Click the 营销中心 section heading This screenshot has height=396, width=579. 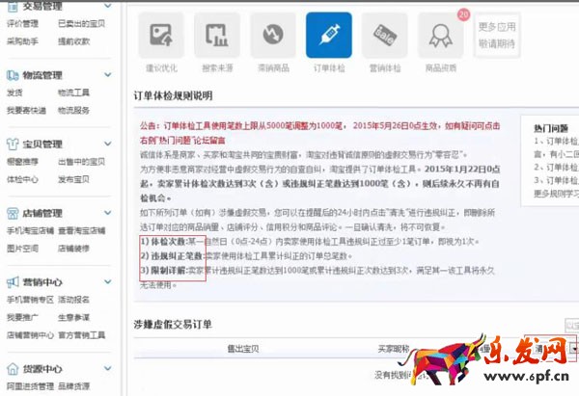tap(42, 282)
